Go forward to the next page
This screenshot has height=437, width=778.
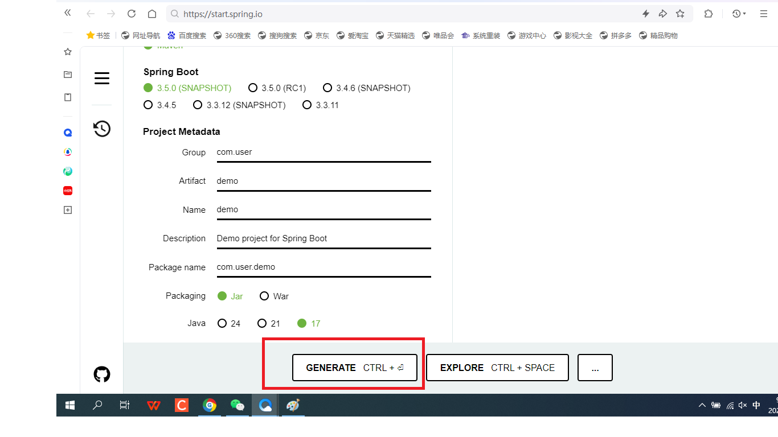(x=111, y=14)
